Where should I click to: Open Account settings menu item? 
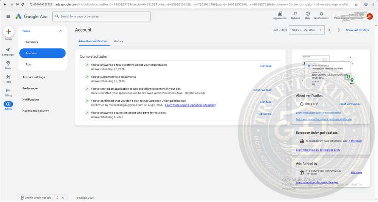34,77
